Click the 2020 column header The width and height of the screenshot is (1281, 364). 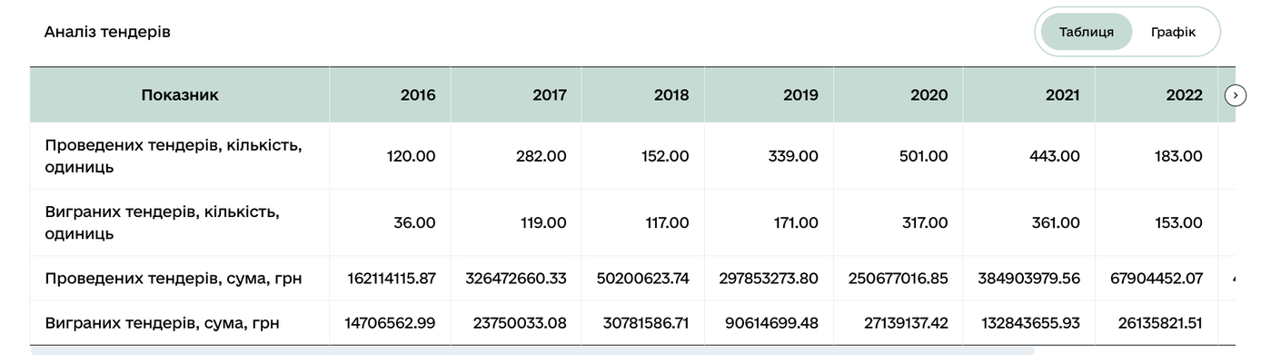[x=929, y=94]
